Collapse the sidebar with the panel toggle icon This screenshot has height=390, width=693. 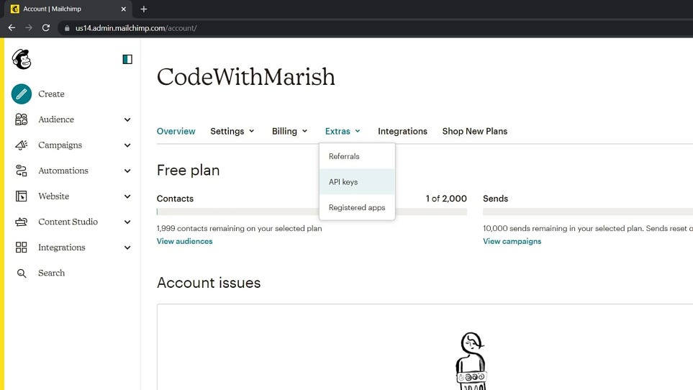pos(127,59)
